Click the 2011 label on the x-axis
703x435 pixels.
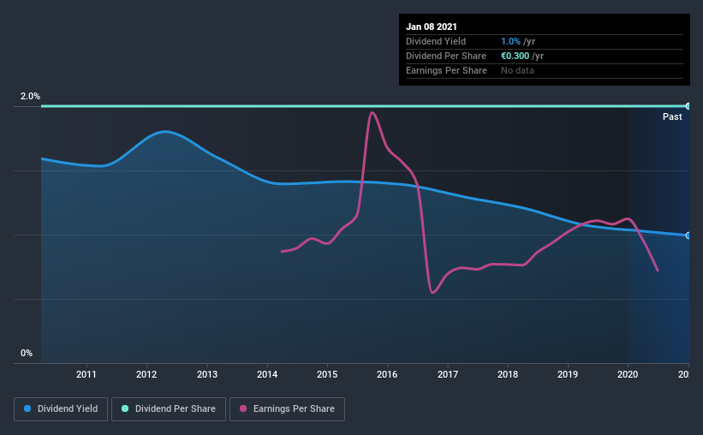click(x=86, y=374)
